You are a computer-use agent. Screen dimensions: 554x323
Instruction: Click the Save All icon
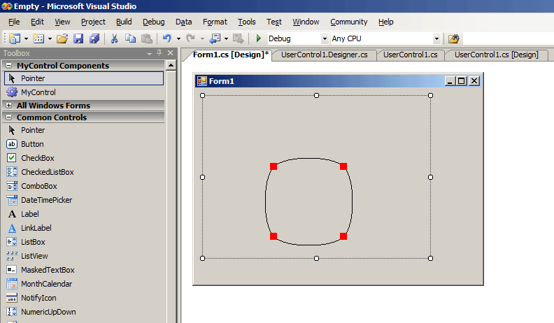(94, 38)
